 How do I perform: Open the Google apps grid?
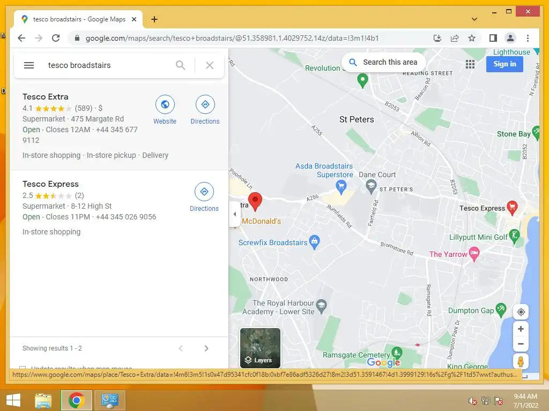(470, 64)
